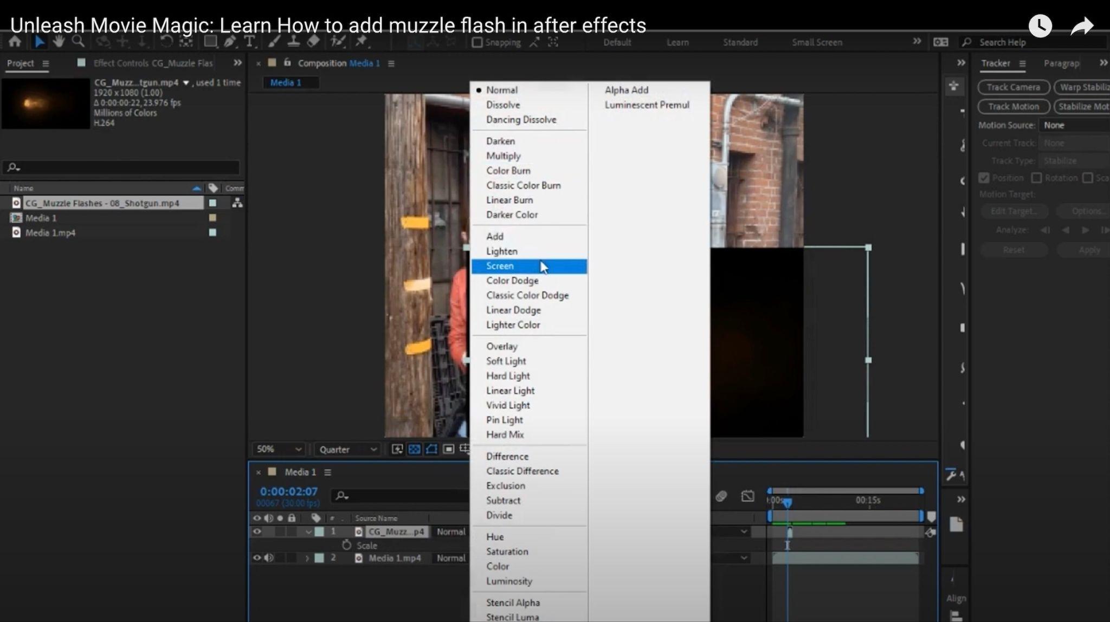This screenshot has height=622, width=1110.
Task: Hide the CG_Muzz layer eye toggle
Action: pos(257,532)
